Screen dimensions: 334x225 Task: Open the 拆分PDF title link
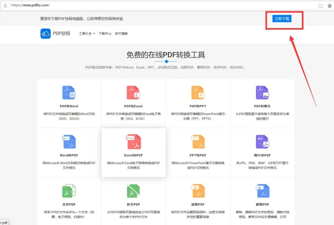coord(133,204)
